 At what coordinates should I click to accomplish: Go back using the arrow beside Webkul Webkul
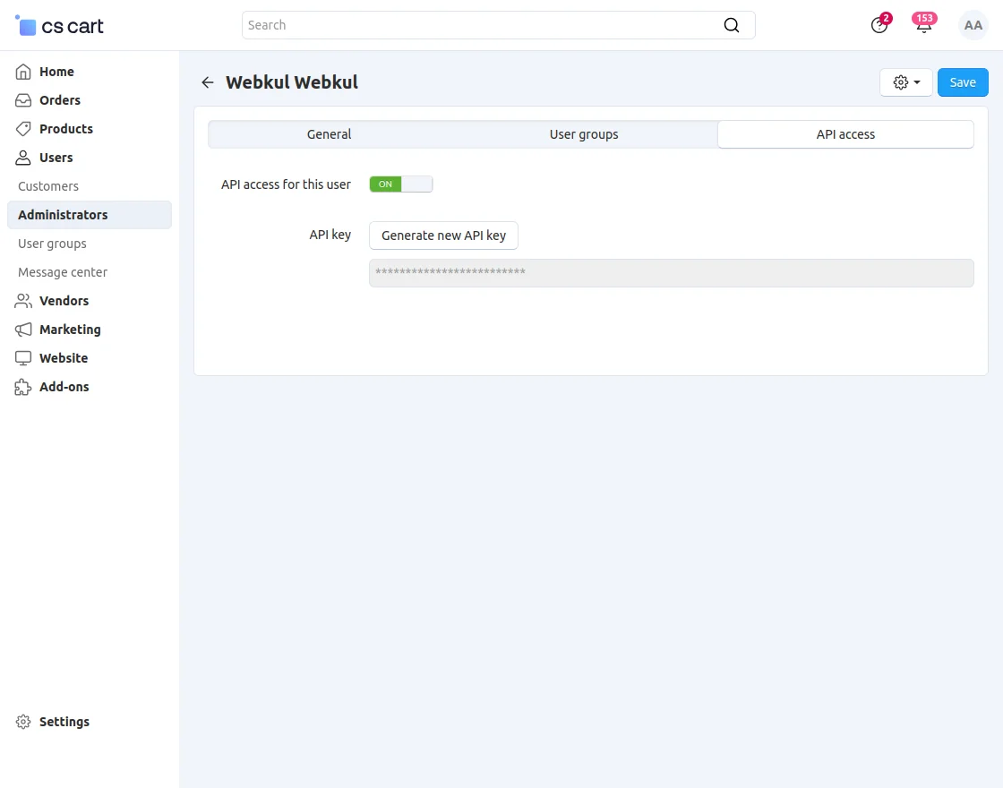(207, 81)
